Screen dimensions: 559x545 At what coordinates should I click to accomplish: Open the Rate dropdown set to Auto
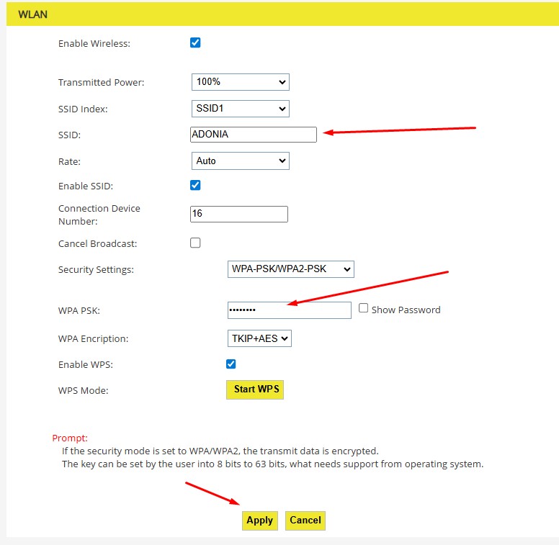(240, 161)
